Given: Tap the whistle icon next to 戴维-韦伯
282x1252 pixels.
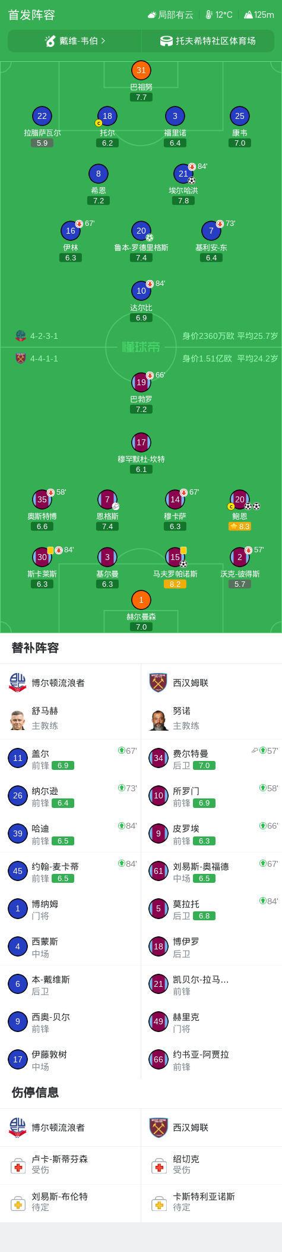Looking at the screenshot, I should point(50,41).
